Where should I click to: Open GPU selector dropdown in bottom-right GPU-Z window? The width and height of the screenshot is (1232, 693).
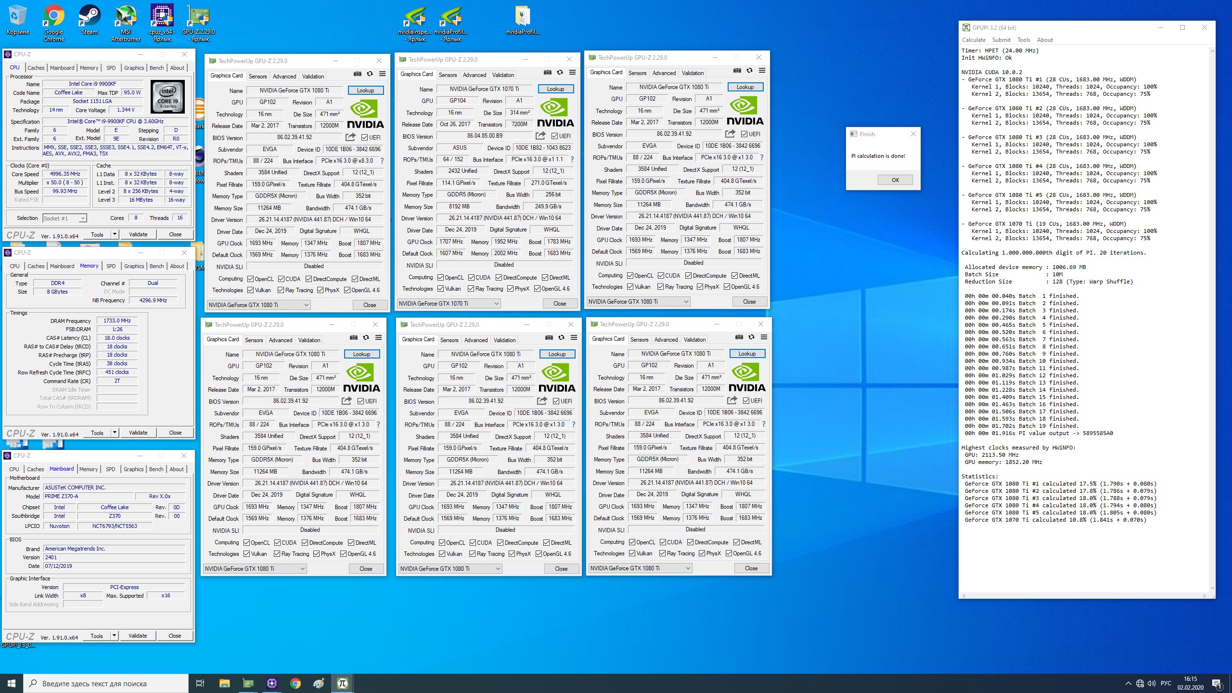point(640,568)
